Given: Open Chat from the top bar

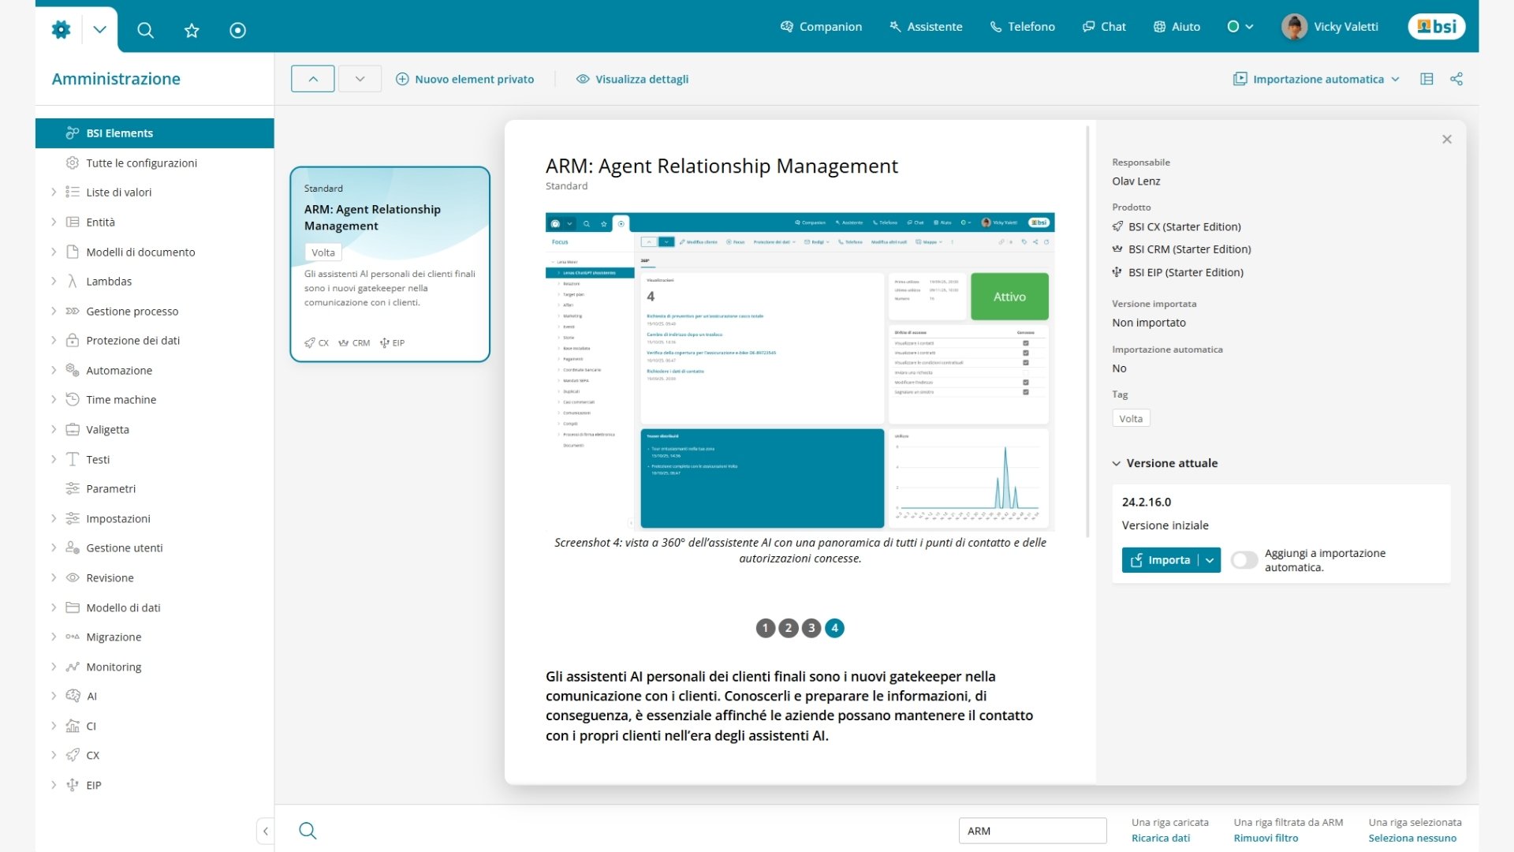Looking at the screenshot, I should click(1104, 26).
